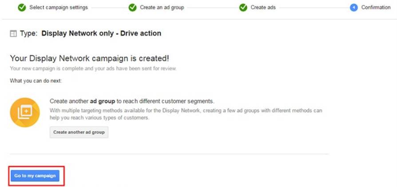The height and width of the screenshot is (187, 397).
Task: Click the blue step 4 circle icon
Action: pyautogui.click(x=353, y=8)
